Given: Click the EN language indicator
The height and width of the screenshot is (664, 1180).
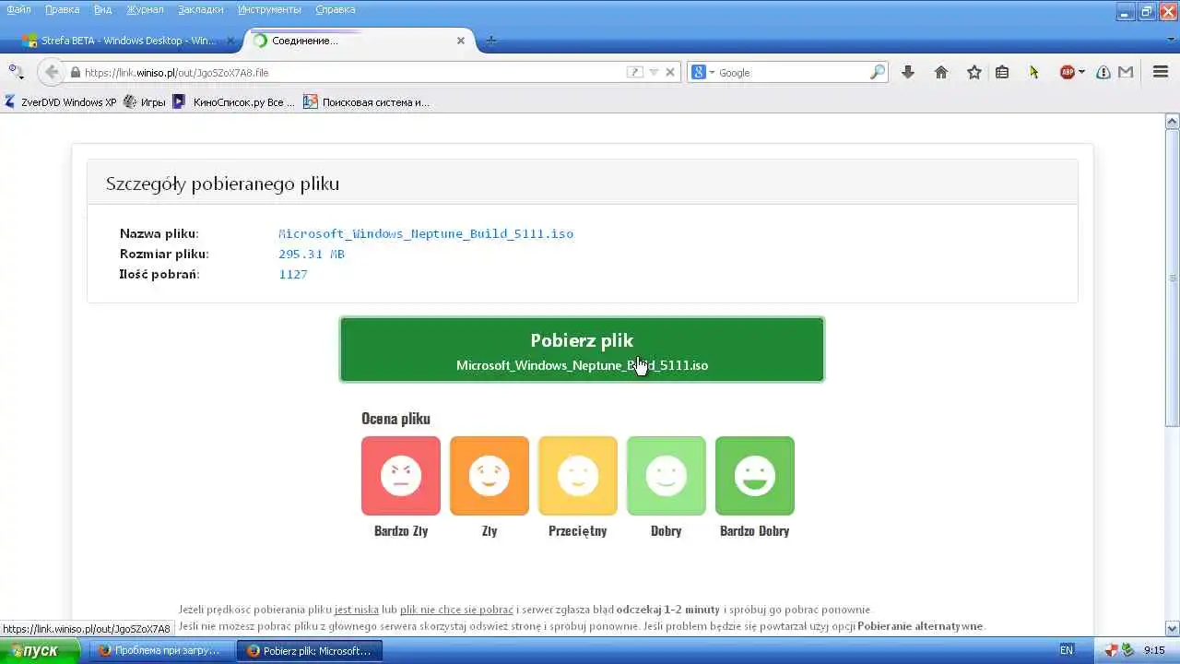Looking at the screenshot, I should point(1067,650).
